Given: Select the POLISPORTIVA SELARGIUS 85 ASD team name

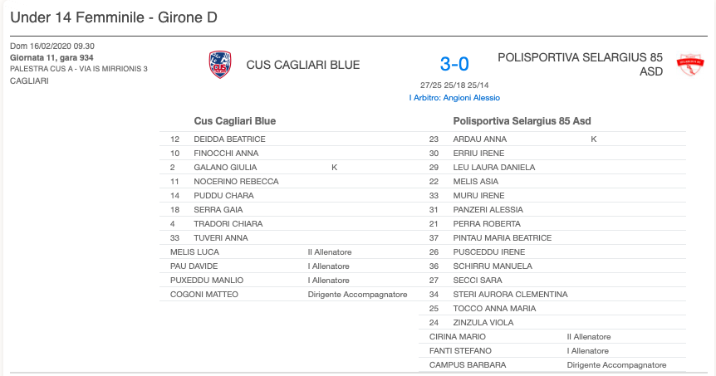Looking at the screenshot, I should [580, 65].
